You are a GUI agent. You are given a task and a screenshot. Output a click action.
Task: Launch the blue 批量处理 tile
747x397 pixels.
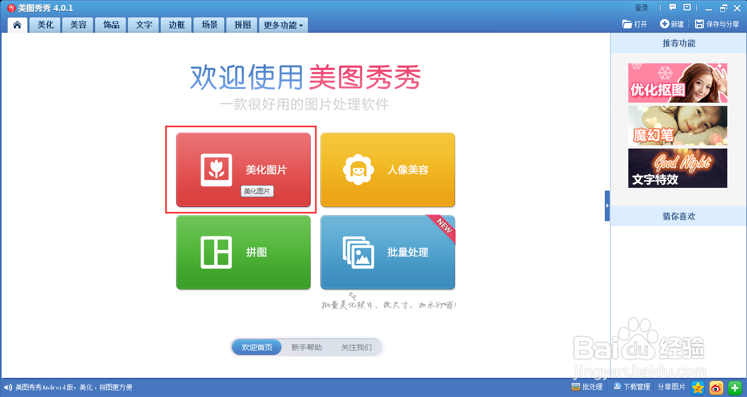tap(388, 252)
